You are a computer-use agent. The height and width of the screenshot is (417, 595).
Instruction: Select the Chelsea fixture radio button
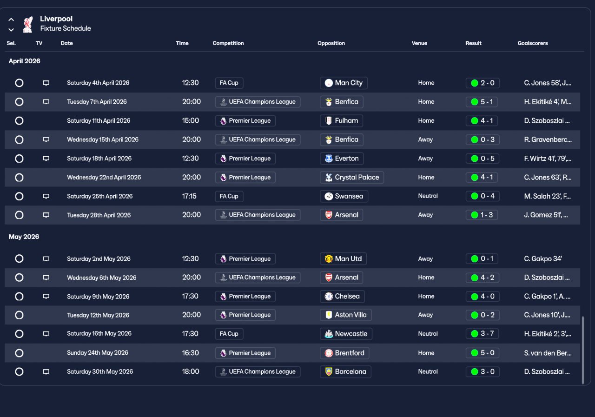pos(19,297)
